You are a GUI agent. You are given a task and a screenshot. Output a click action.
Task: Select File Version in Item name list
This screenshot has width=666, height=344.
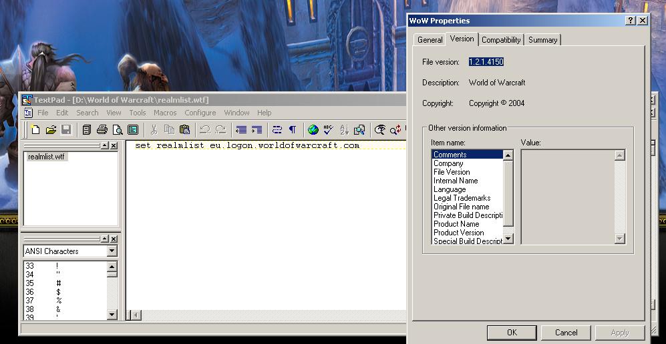pyautogui.click(x=467, y=172)
